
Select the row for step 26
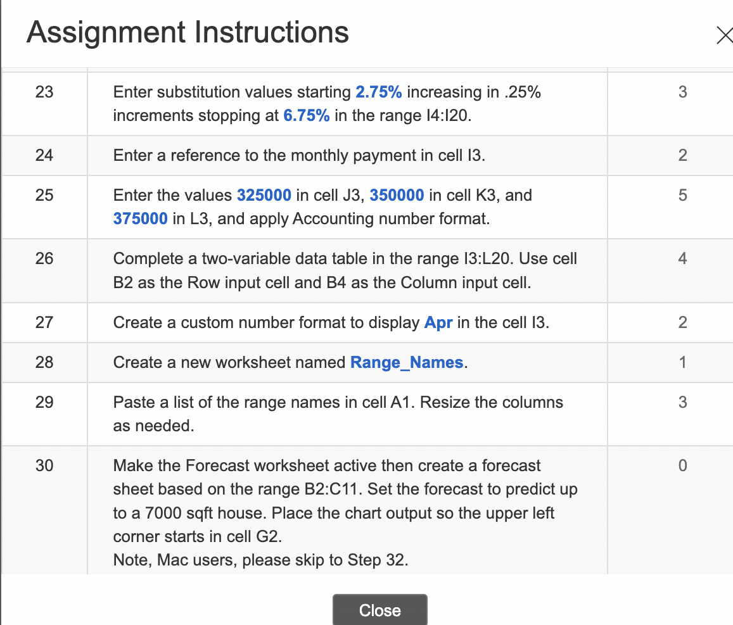(x=345, y=270)
